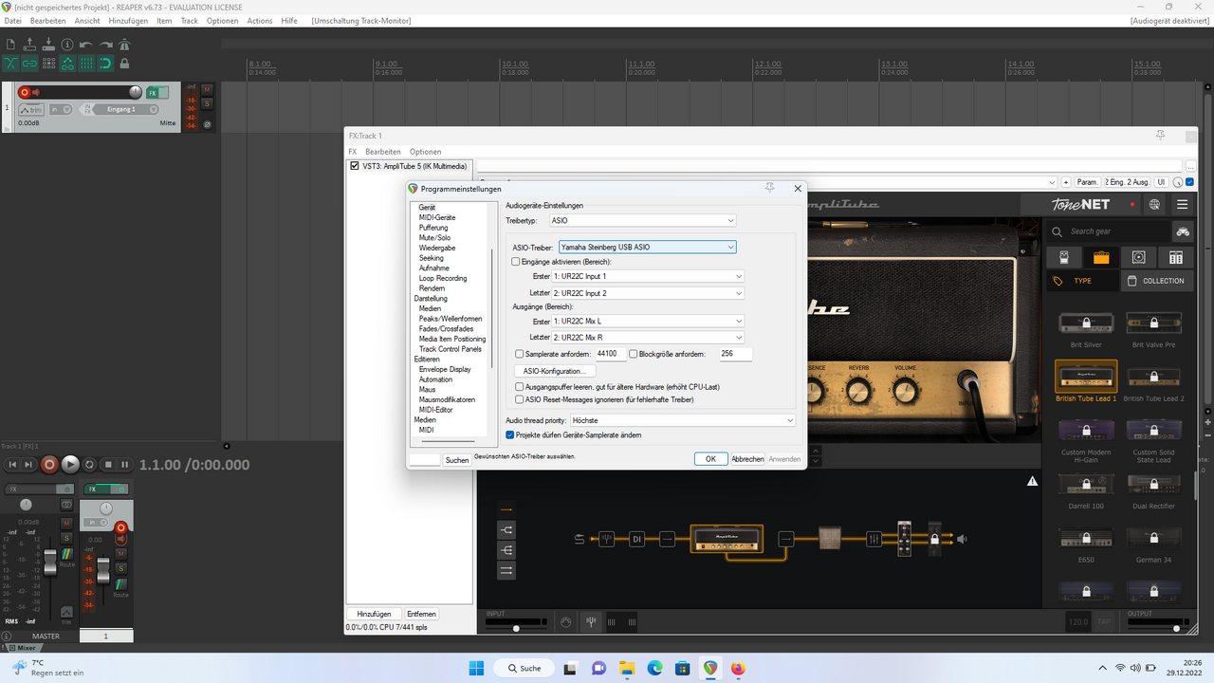Viewport: 1214px width, 683px height.
Task: Toggle item grouping chain icon
Action: pos(29,64)
